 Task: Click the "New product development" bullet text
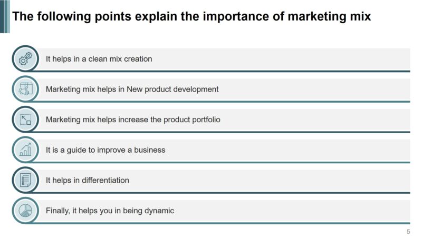tap(132, 89)
